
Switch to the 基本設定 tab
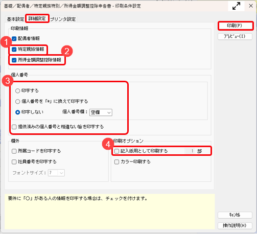click(x=15, y=19)
